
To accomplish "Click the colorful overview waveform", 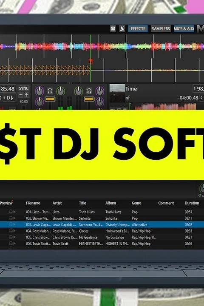I will tap(102, 46).
